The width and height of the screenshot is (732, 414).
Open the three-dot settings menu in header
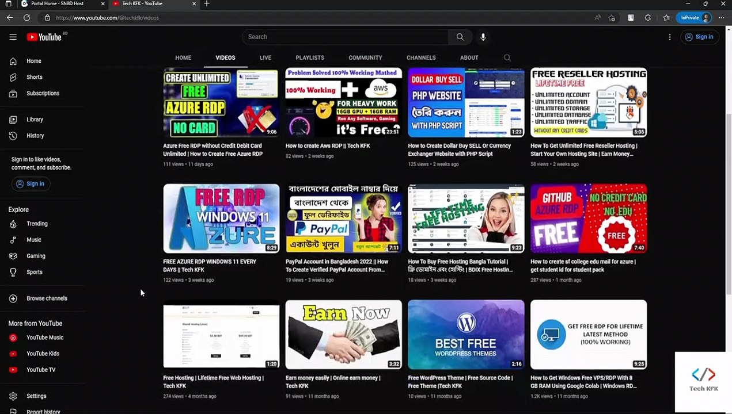click(669, 37)
